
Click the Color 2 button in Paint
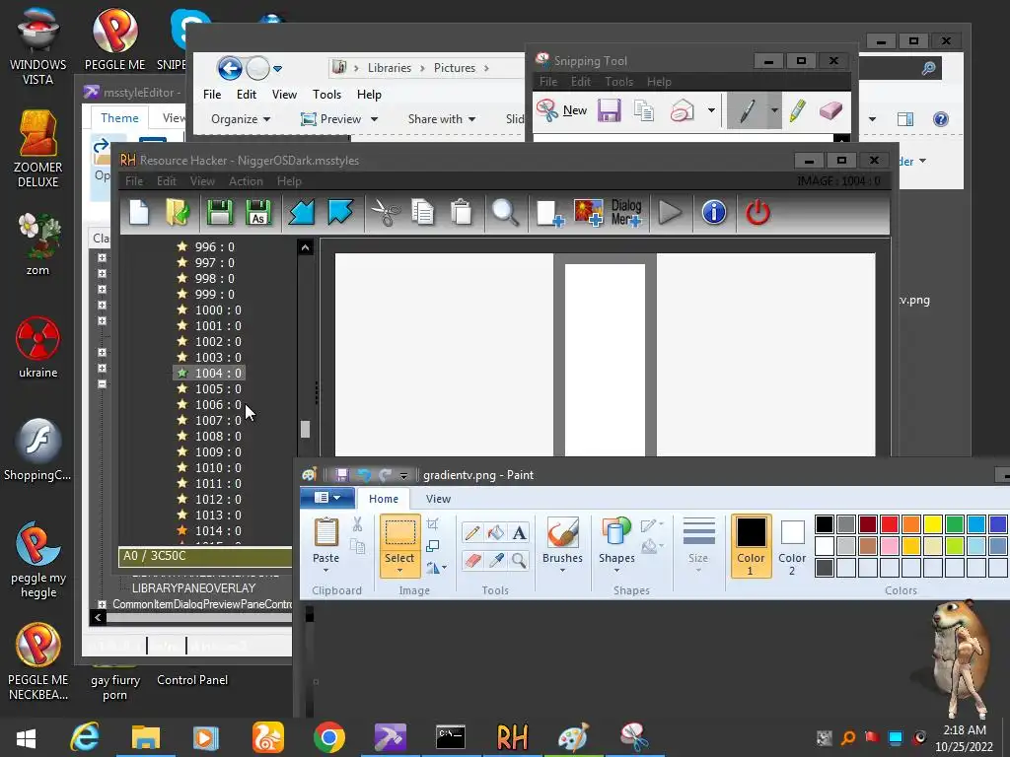click(792, 546)
